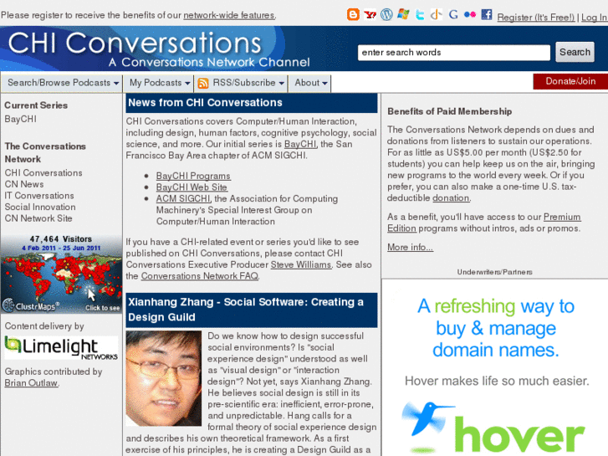Open Social Innovation in the sidebar
Viewport: 608px width, 456px height.
(x=40, y=207)
